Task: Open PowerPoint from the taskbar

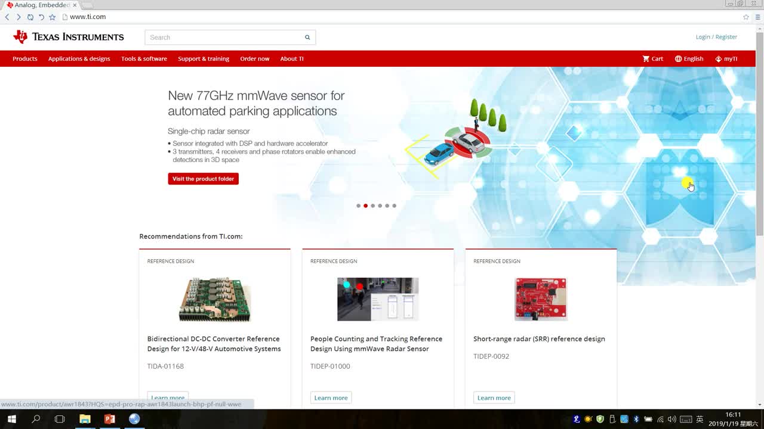Action: [x=109, y=419]
